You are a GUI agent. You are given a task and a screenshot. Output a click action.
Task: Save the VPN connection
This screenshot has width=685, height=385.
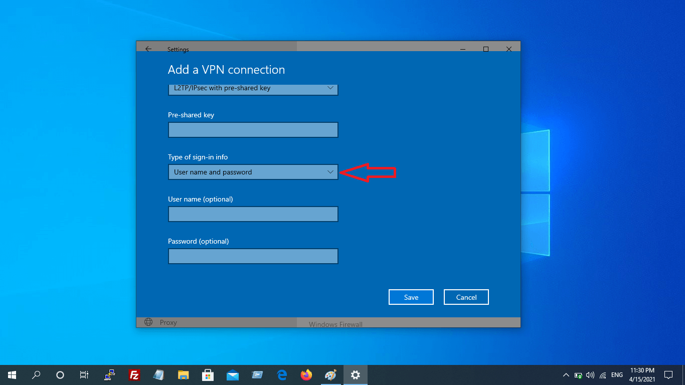click(411, 297)
